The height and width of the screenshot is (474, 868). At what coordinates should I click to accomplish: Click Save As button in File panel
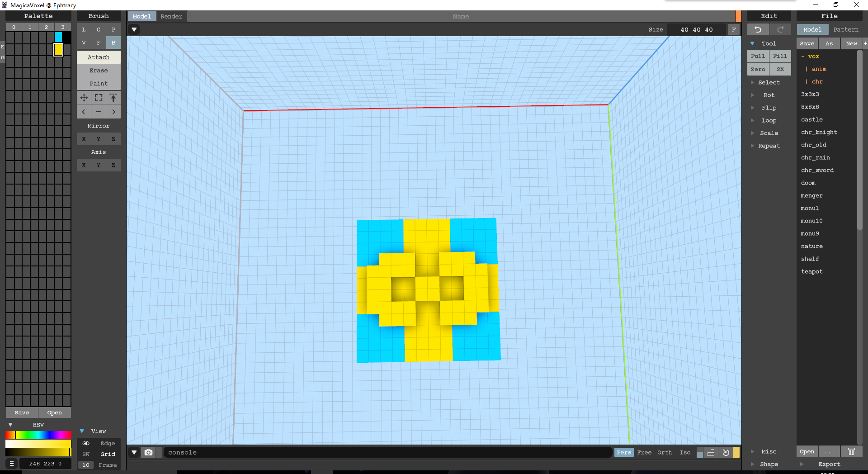pyautogui.click(x=829, y=43)
